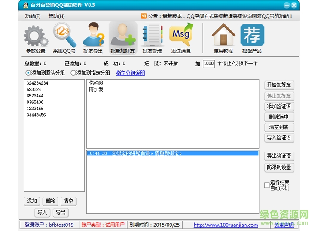Click the 导入验证语 button
318x231 pixels.
[279, 137]
